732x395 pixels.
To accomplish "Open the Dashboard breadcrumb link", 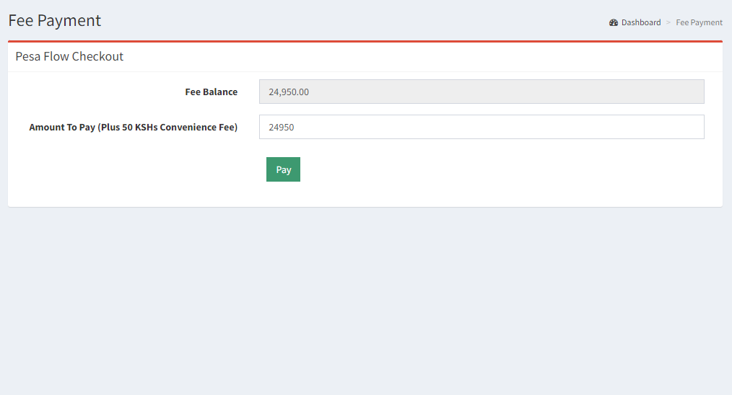I will (x=640, y=22).
